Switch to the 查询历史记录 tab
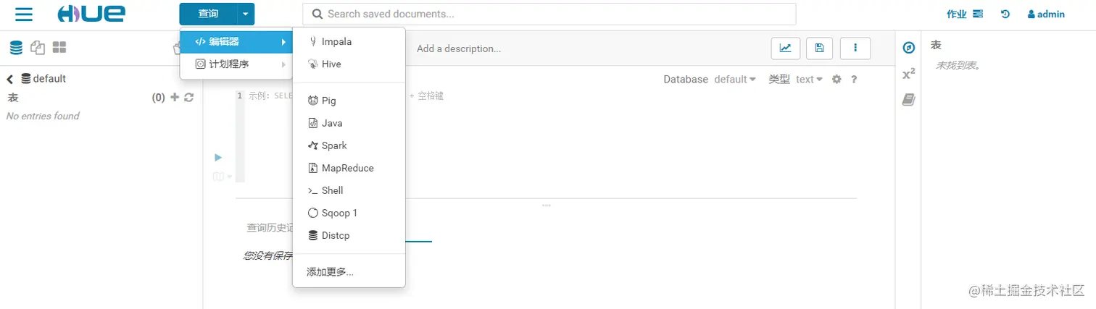 270,227
